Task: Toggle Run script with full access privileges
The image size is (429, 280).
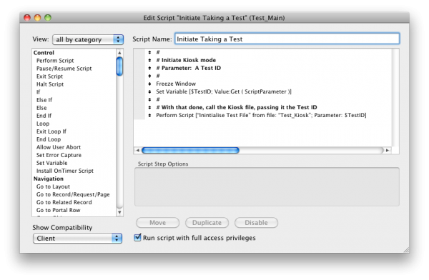Action: click(137, 237)
